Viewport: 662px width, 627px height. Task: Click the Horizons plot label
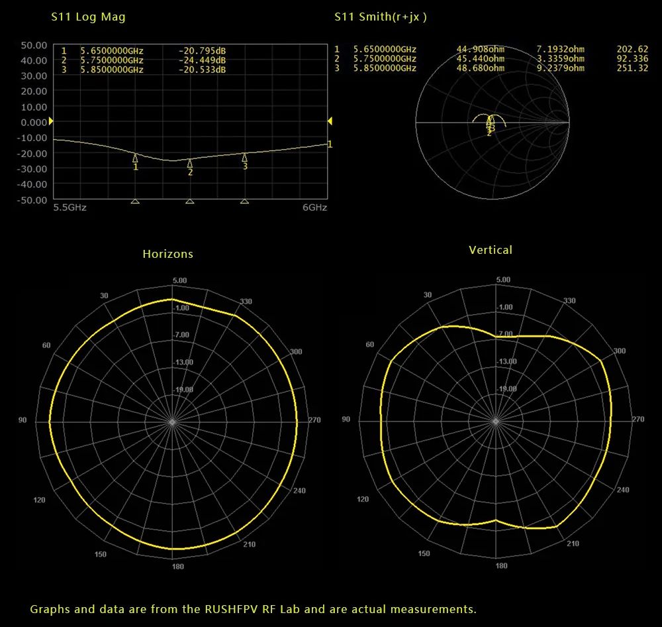tap(168, 254)
